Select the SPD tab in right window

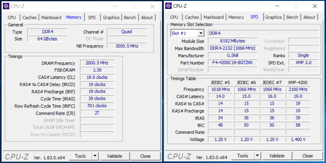tap(255, 17)
